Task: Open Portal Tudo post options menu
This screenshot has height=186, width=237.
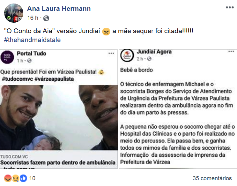Action: 111,53
